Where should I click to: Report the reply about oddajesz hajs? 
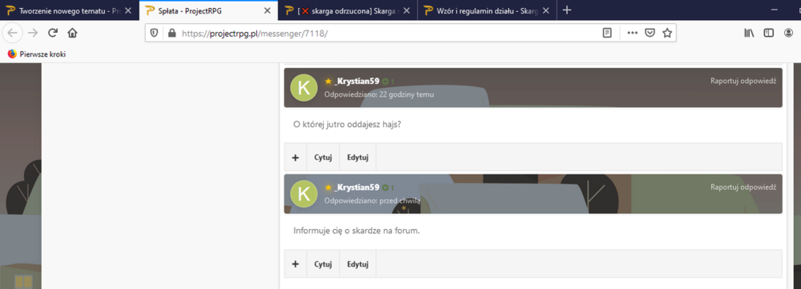(x=743, y=81)
